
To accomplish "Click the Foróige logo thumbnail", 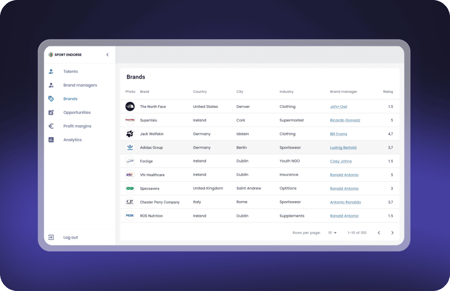I will click(x=130, y=161).
